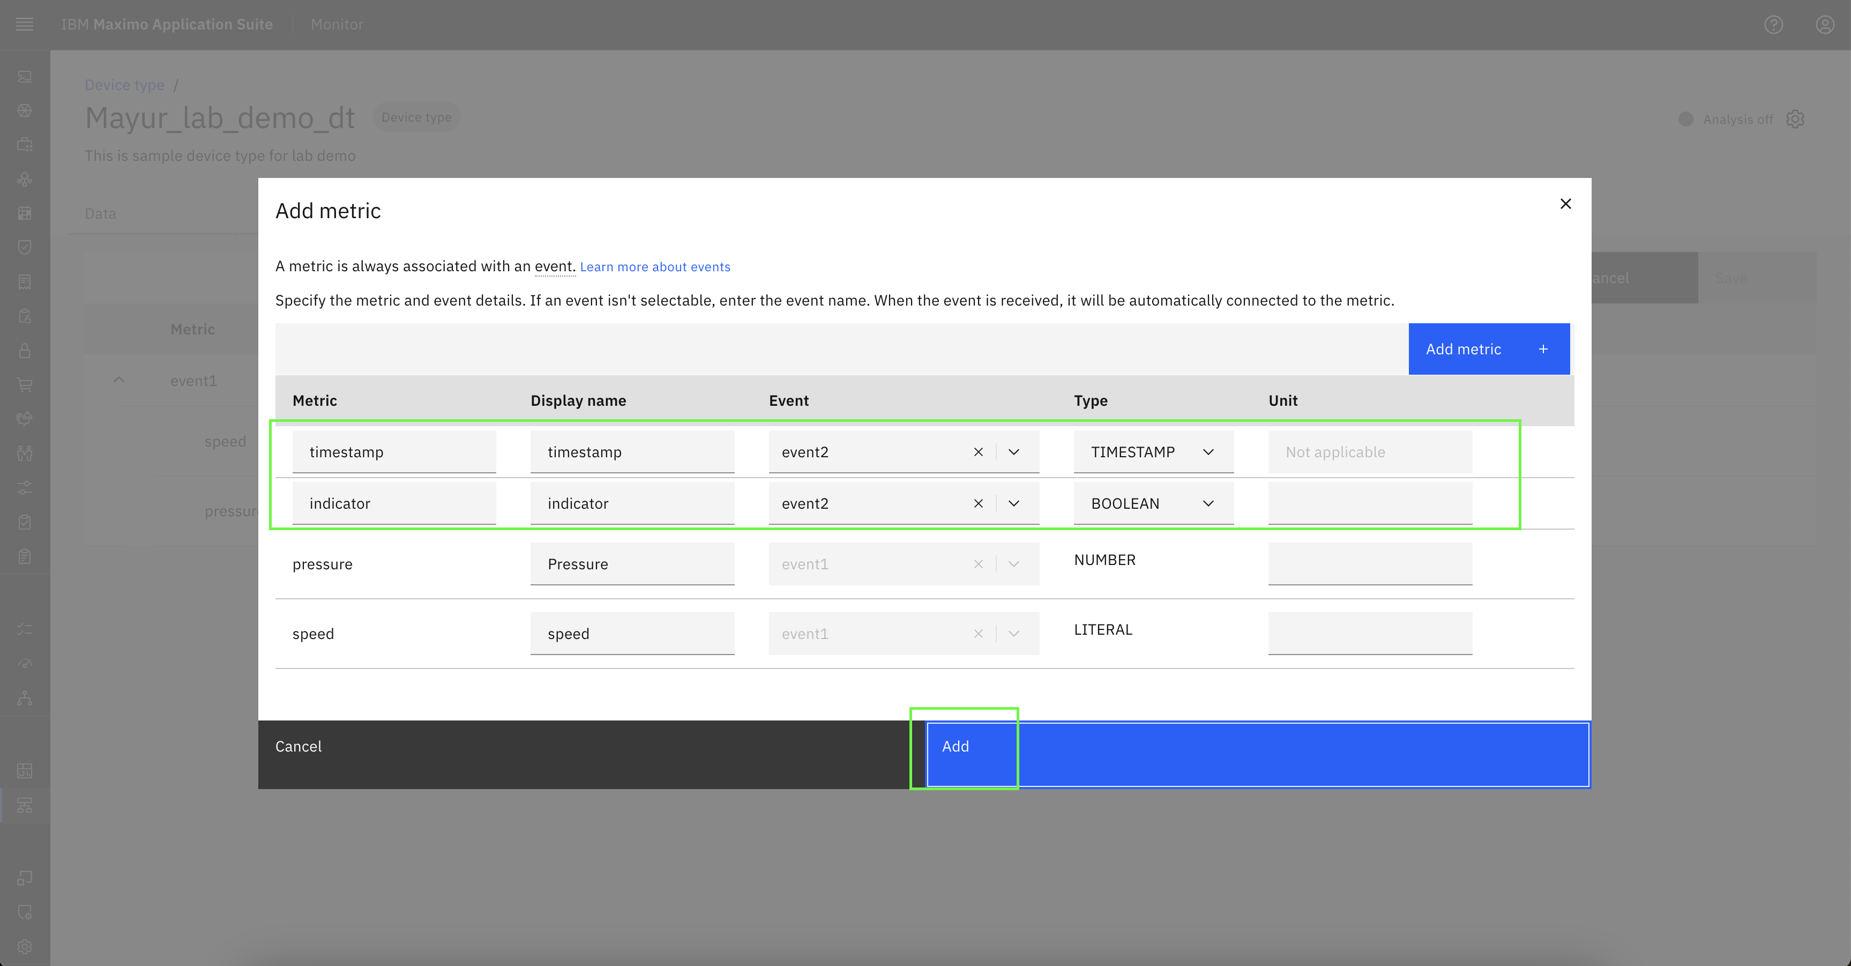
Task: Click the first icon in left sidebar
Action: 25,76
